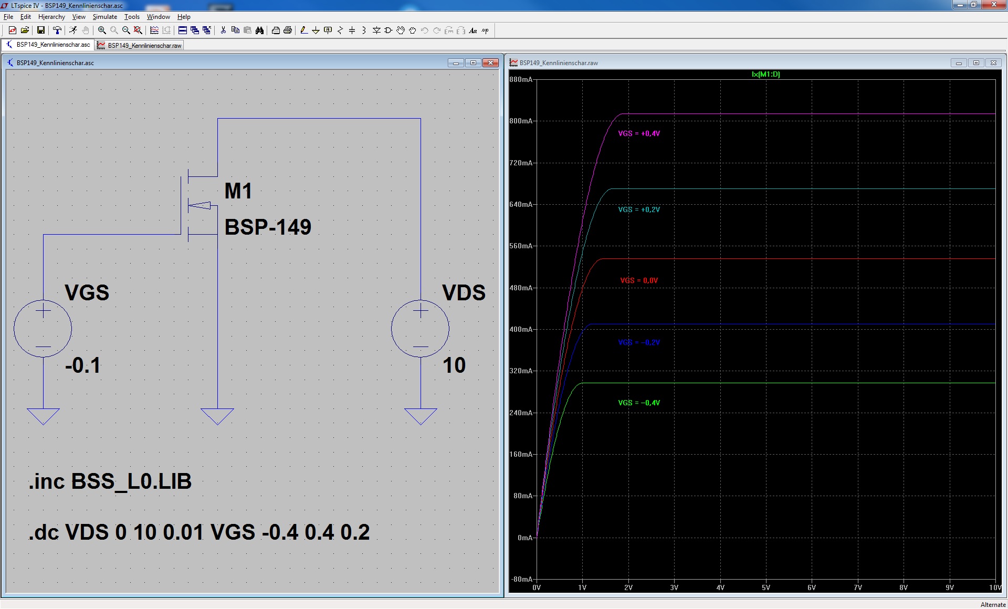The image size is (1008, 609).
Task: Open the File menu
Action: (x=8, y=17)
